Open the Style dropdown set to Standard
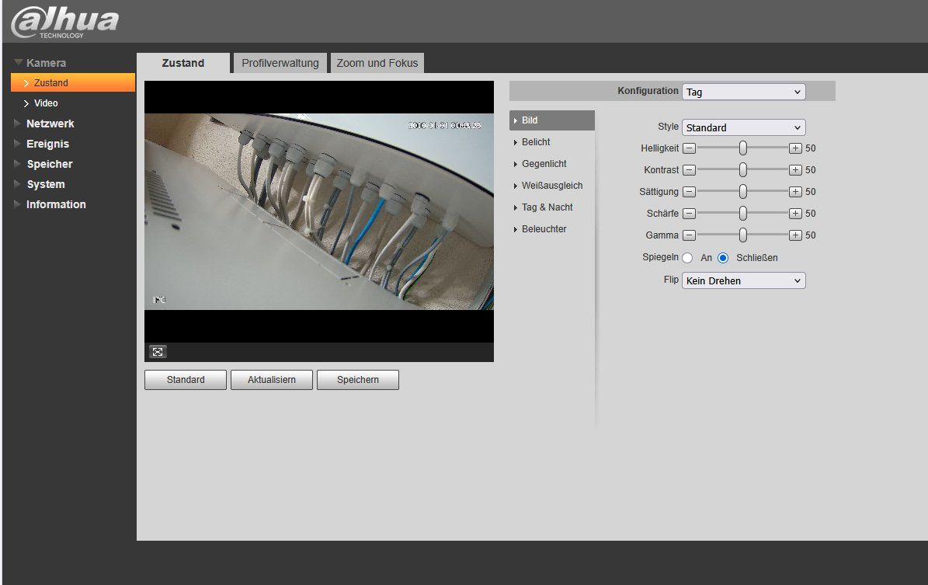This screenshot has height=585, width=928. 743,127
